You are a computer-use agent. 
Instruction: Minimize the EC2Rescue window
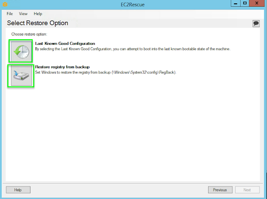coord(236,3)
